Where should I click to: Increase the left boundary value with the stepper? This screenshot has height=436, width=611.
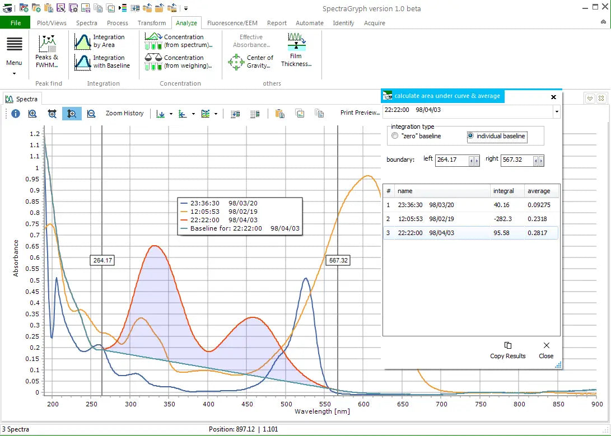click(476, 161)
